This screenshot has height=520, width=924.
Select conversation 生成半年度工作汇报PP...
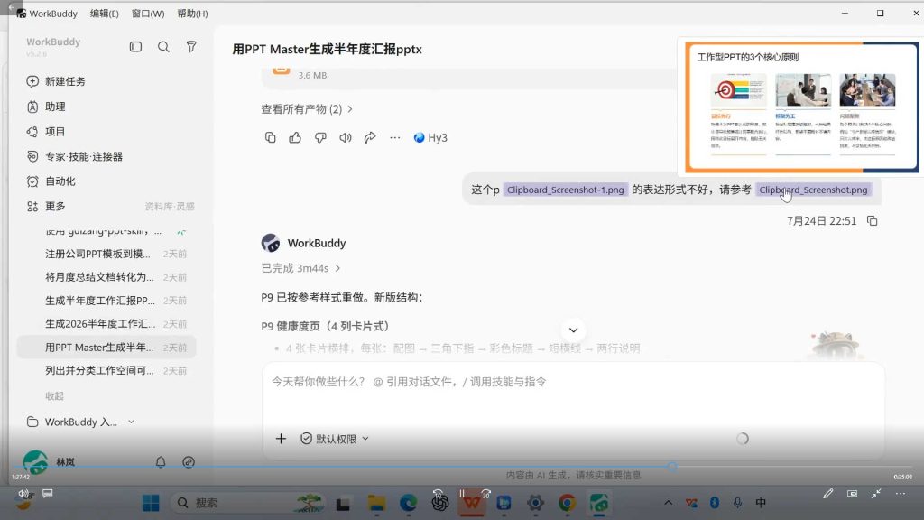pyautogui.click(x=106, y=301)
